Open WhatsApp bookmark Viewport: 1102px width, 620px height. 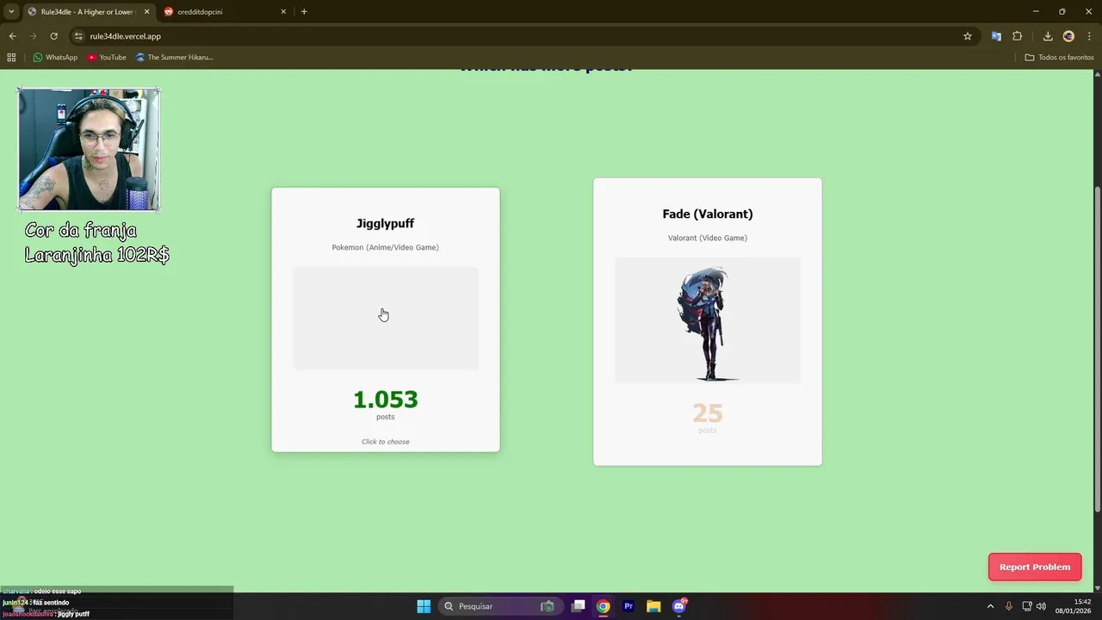click(55, 58)
